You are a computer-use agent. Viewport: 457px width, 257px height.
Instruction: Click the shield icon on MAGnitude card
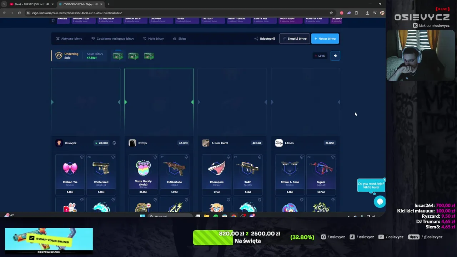click(186, 157)
